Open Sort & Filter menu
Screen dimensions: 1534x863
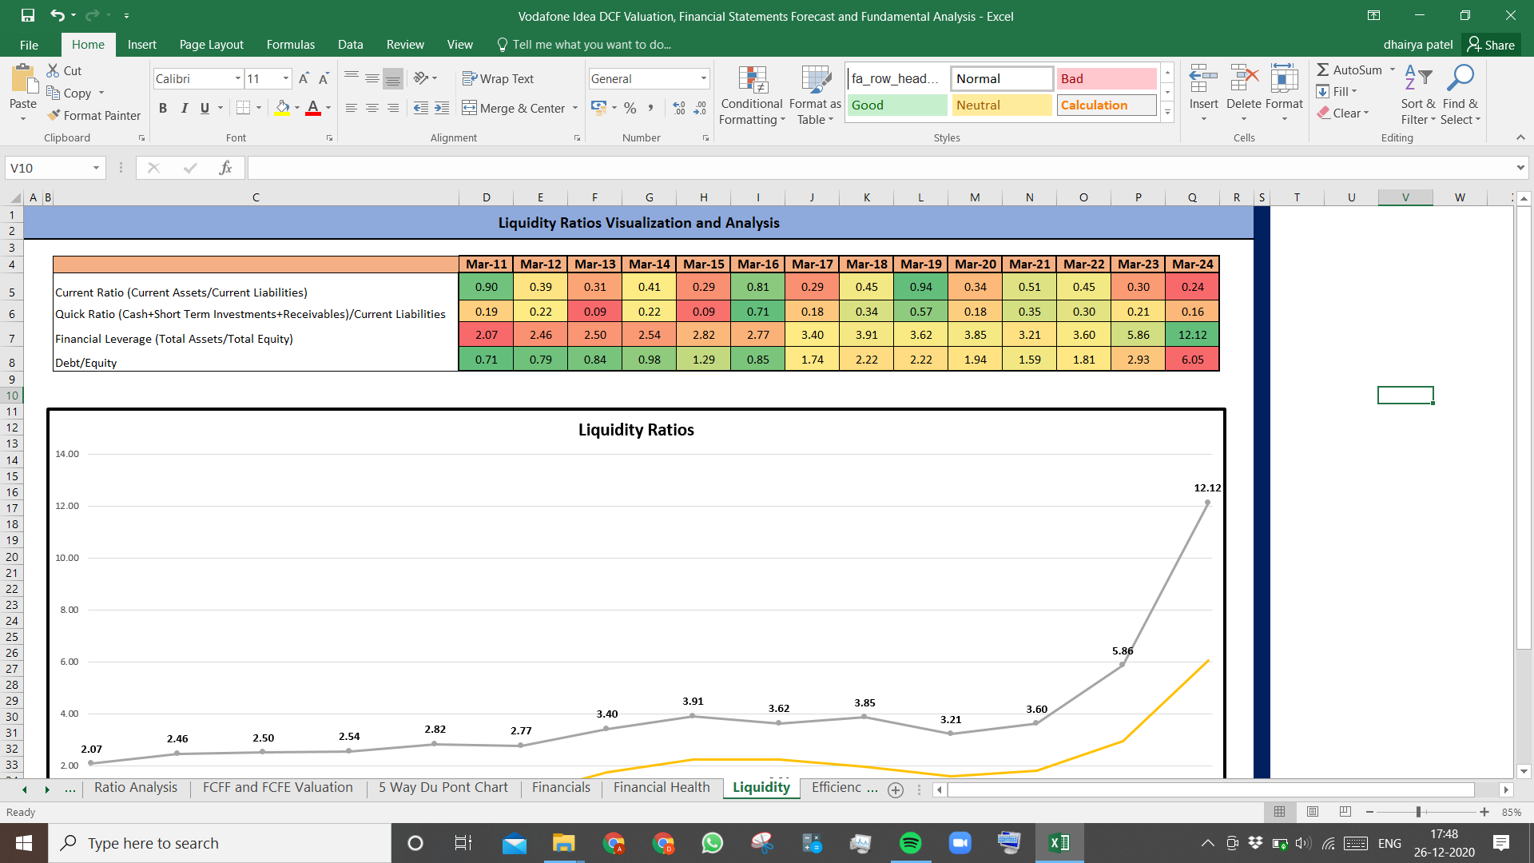[x=1418, y=94]
